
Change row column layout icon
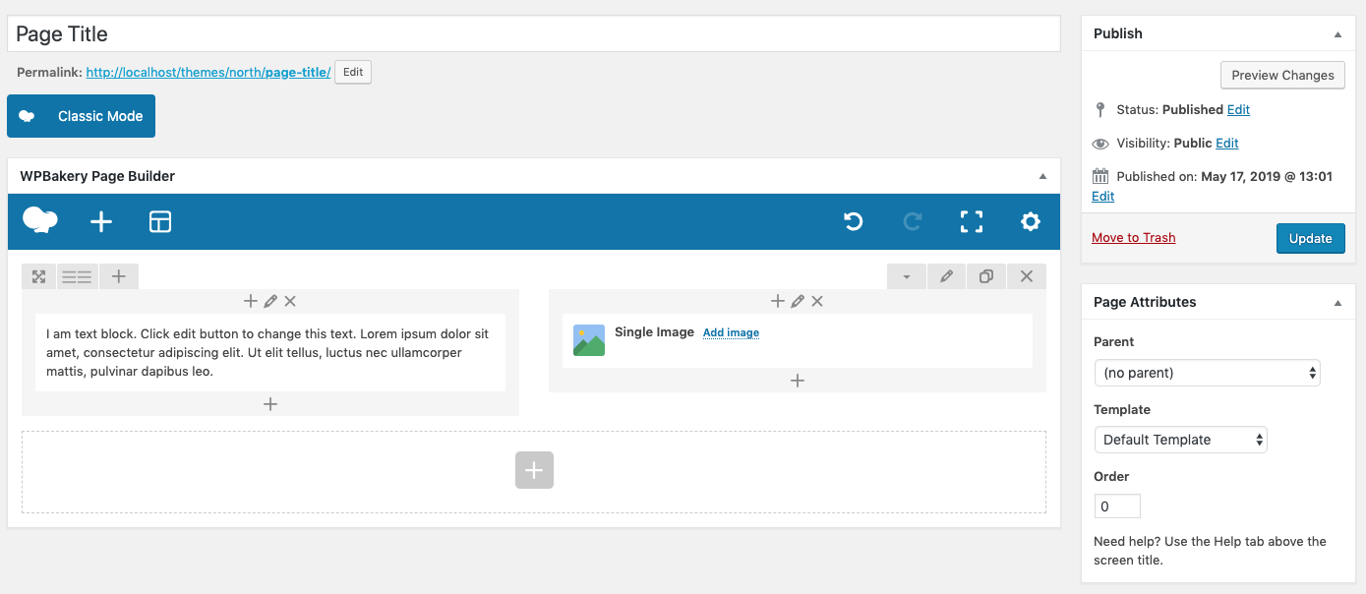[77, 277]
